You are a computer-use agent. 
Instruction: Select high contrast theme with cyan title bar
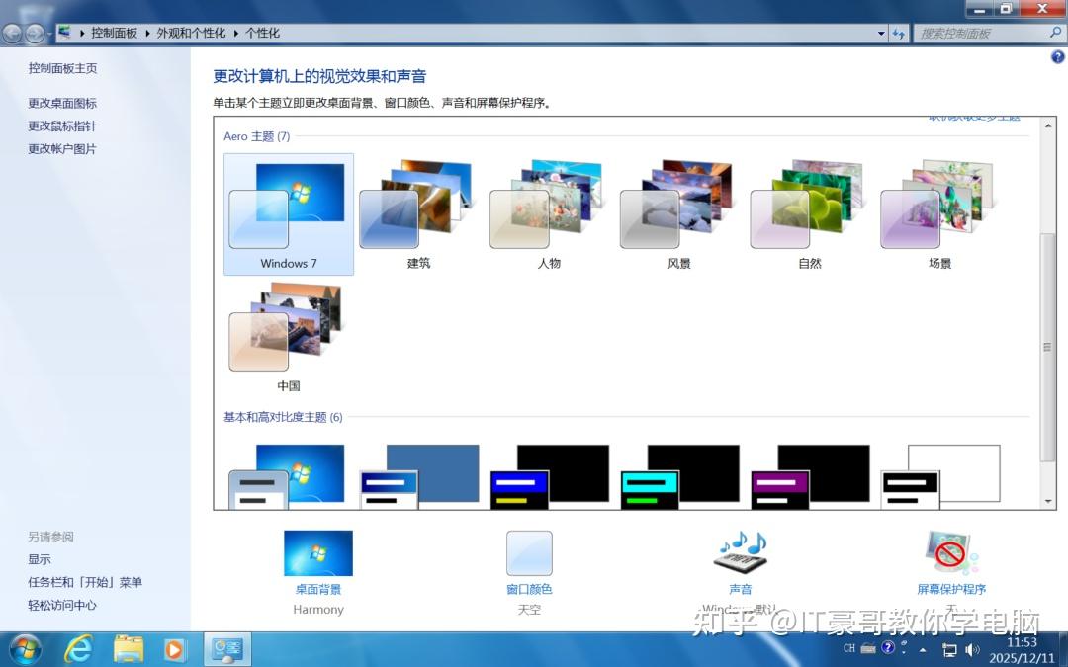coord(679,475)
